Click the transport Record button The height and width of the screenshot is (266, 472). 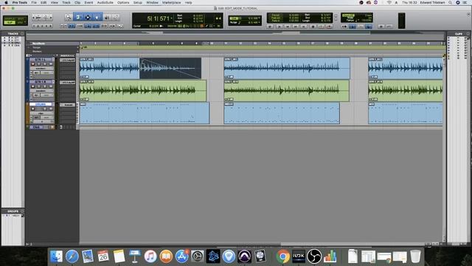pos(329,27)
